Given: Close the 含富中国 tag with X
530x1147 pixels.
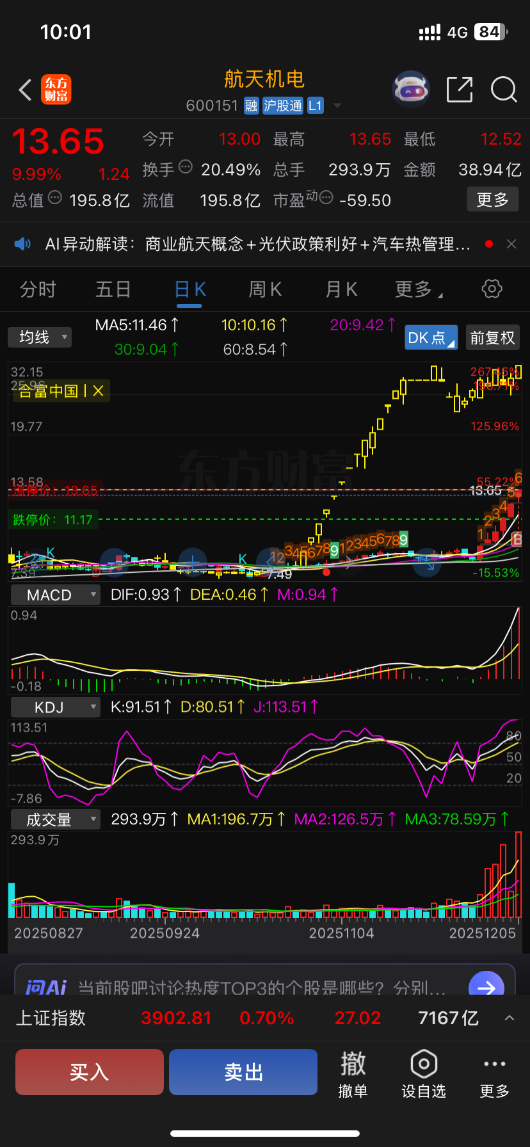Looking at the screenshot, I should point(98,391).
